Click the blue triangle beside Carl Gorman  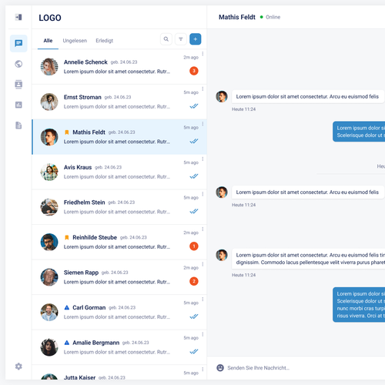tap(67, 307)
